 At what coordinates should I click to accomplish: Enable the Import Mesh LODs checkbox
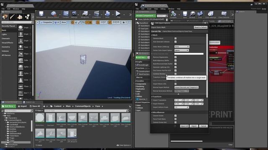click(x=175, y=84)
